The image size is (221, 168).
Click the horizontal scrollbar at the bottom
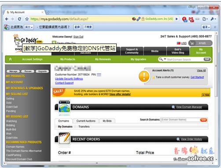[x=97, y=163]
